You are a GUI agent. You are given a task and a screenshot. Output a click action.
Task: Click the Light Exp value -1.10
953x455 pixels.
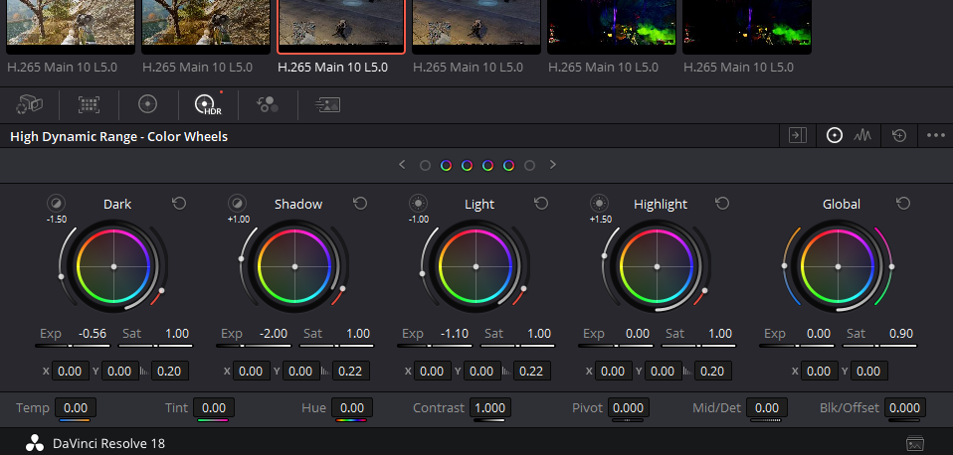point(455,333)
